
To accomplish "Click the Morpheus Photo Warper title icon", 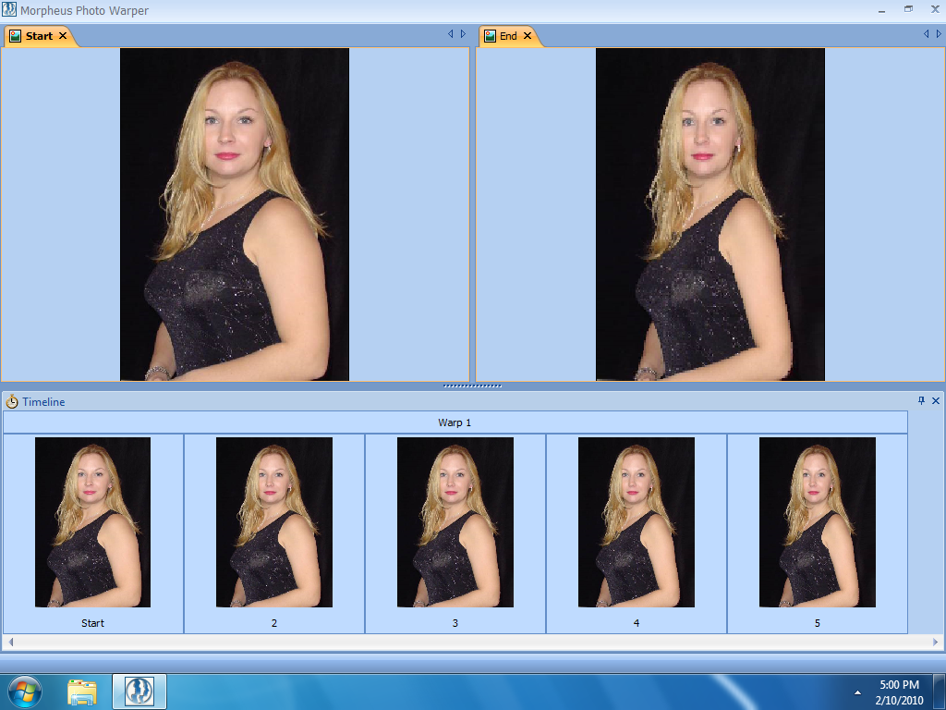I will [x=9, y=9].
